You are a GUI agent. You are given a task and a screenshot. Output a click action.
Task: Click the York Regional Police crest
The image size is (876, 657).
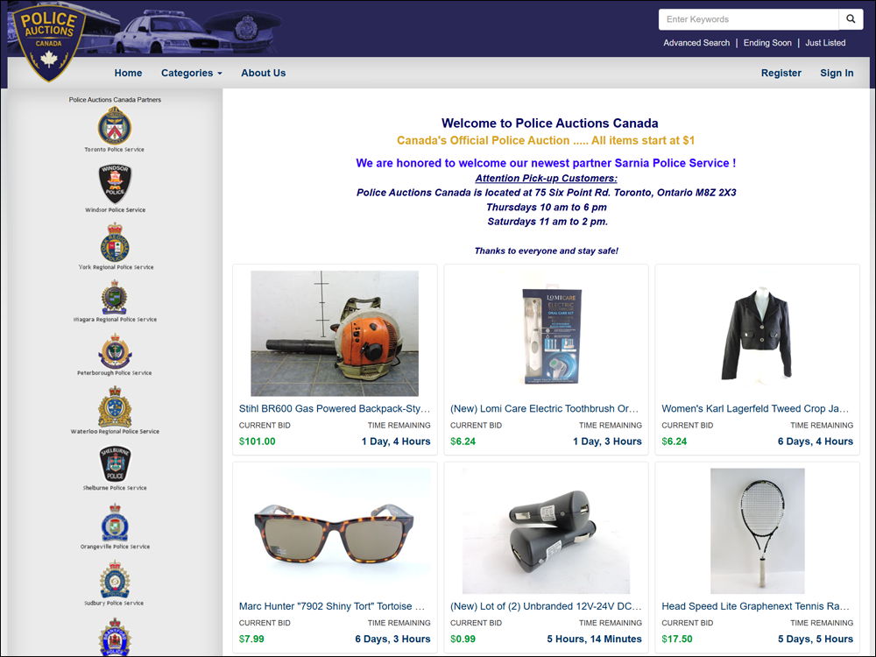click(x=115, y=243)
